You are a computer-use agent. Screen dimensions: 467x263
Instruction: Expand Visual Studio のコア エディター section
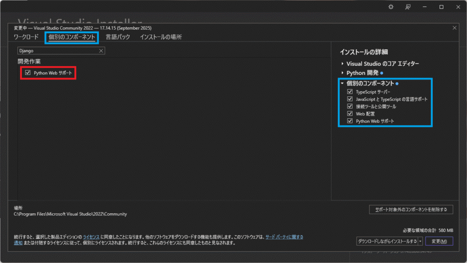pos(342,64)
